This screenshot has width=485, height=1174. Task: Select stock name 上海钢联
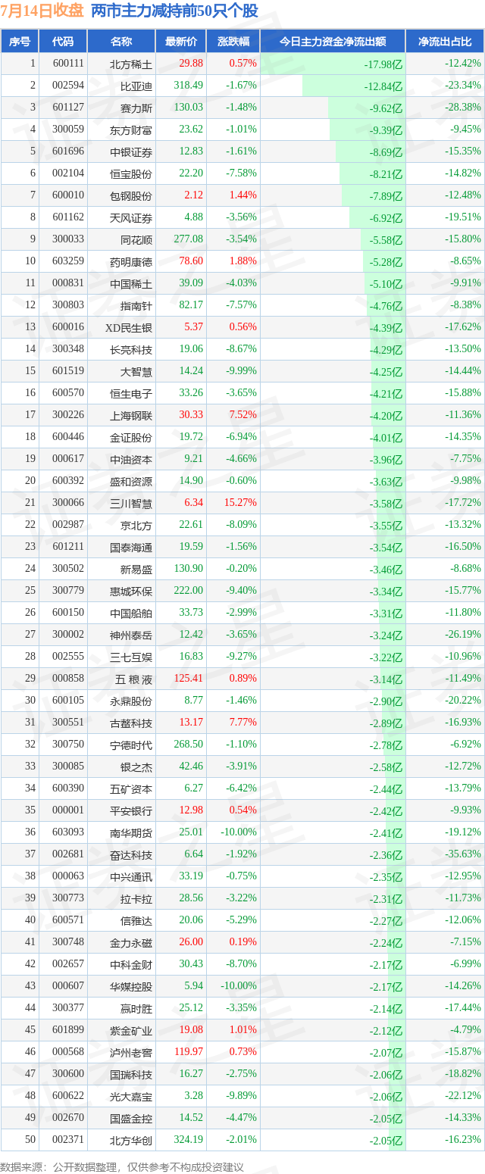point(131,415)
